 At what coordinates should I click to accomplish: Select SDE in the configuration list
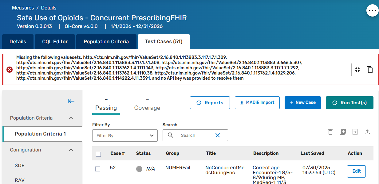(20, 166)
